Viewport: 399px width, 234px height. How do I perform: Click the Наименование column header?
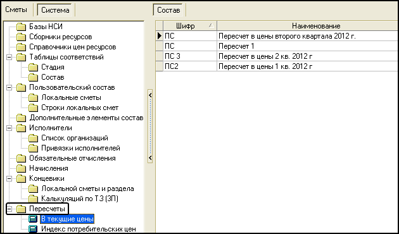(x=308, y=26)
